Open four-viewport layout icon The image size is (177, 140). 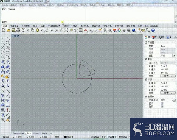[81, 30]
